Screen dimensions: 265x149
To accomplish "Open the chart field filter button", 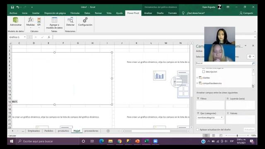I will click(14, 101).
